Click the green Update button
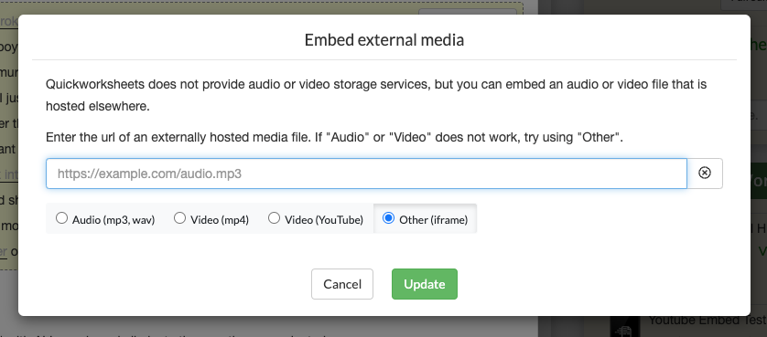 tap(425, 284)
